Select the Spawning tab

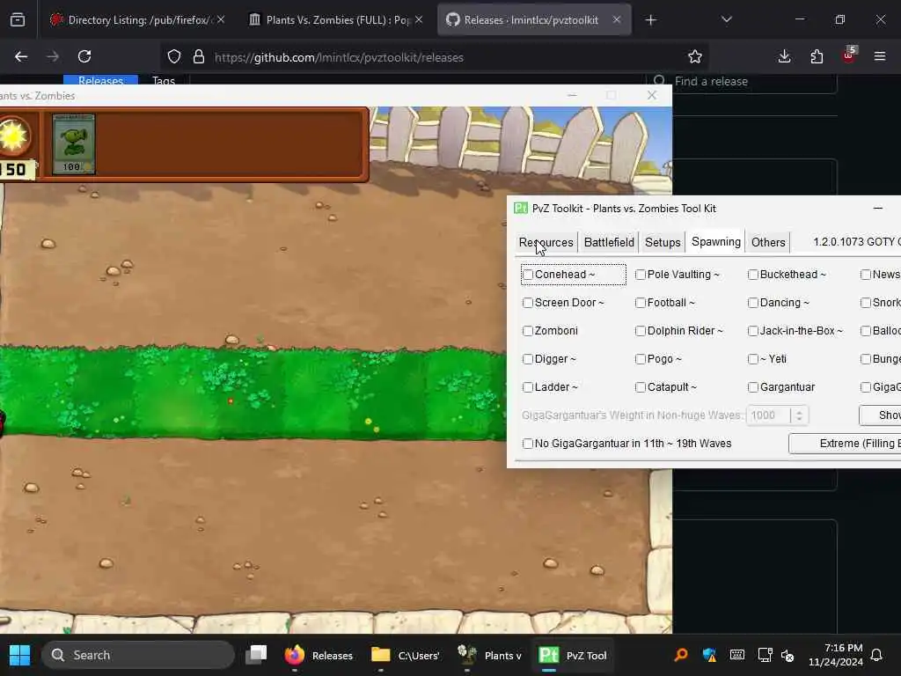click(x=716, y=241)
